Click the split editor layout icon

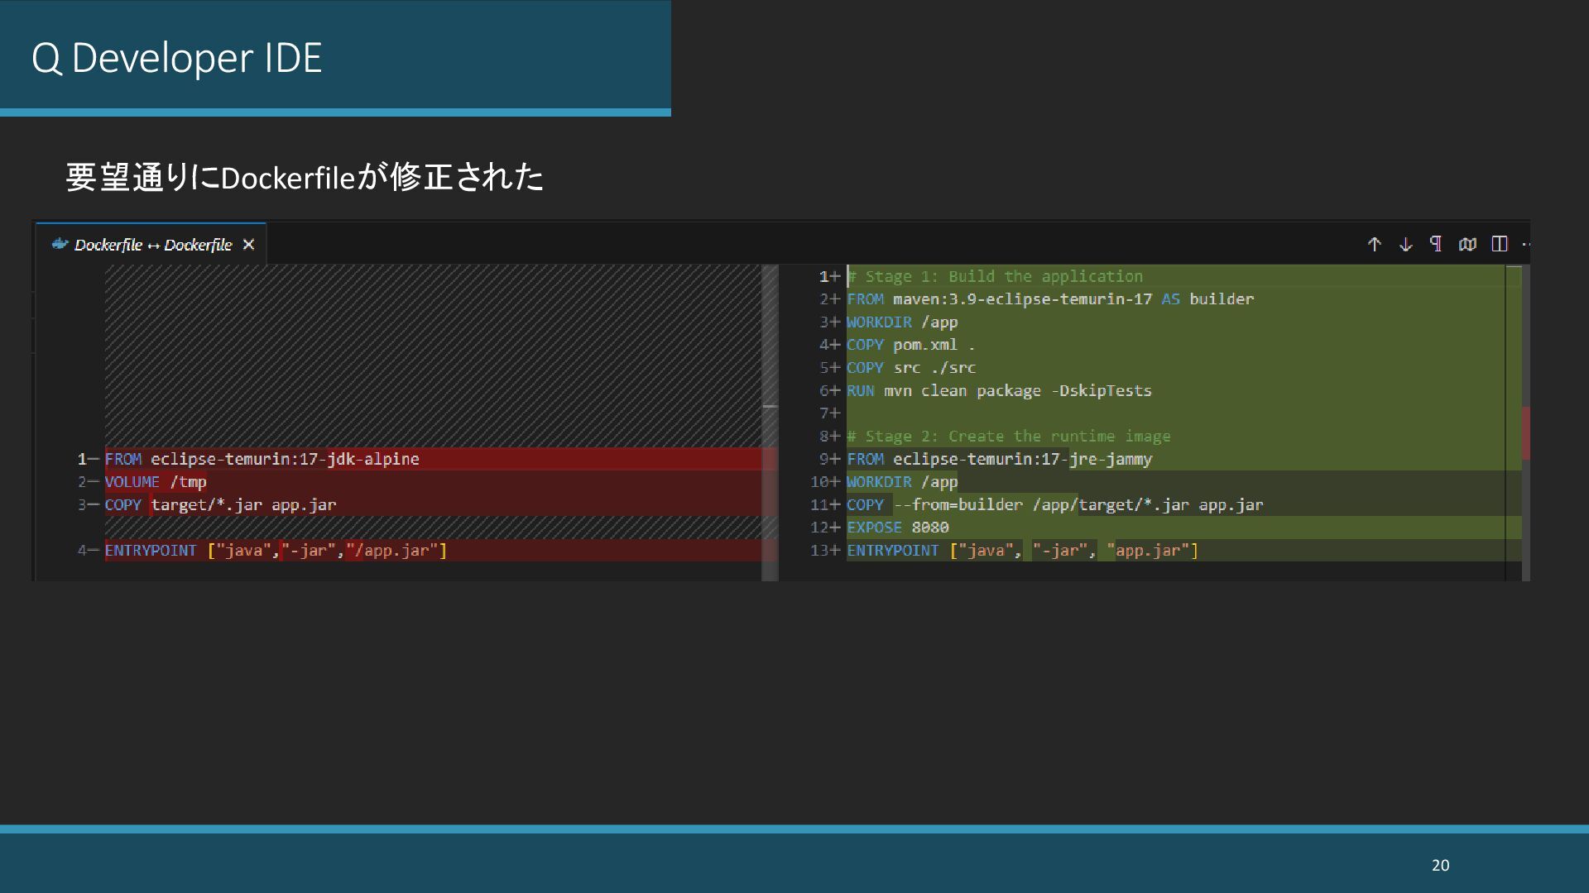click(1499, 244)
